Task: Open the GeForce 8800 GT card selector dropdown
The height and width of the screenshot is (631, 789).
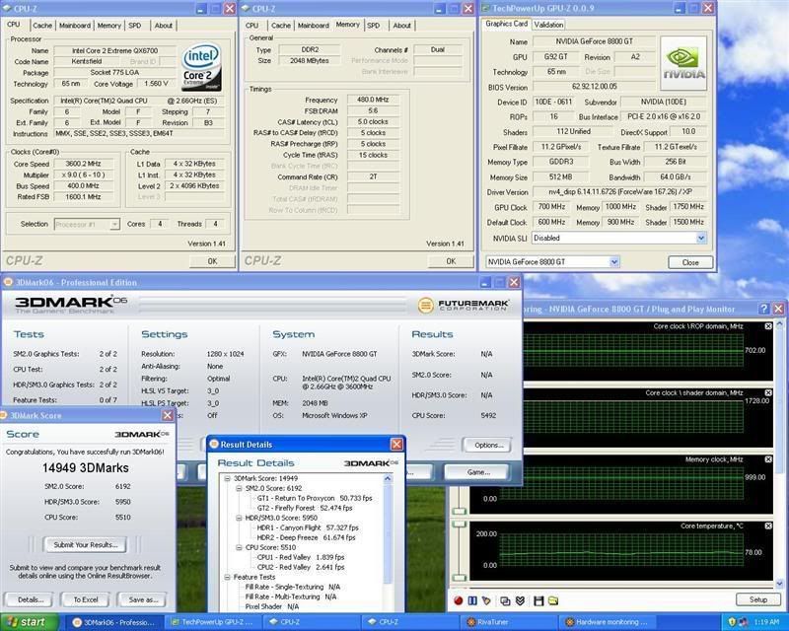Action: click(x=614, y=262)
